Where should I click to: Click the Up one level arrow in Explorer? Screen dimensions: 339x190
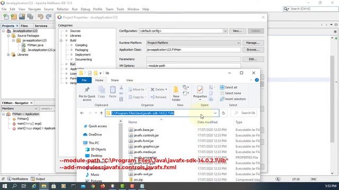click(101, 113)
